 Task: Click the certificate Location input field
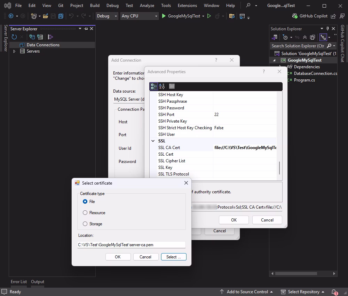click(x=132, y=244)
